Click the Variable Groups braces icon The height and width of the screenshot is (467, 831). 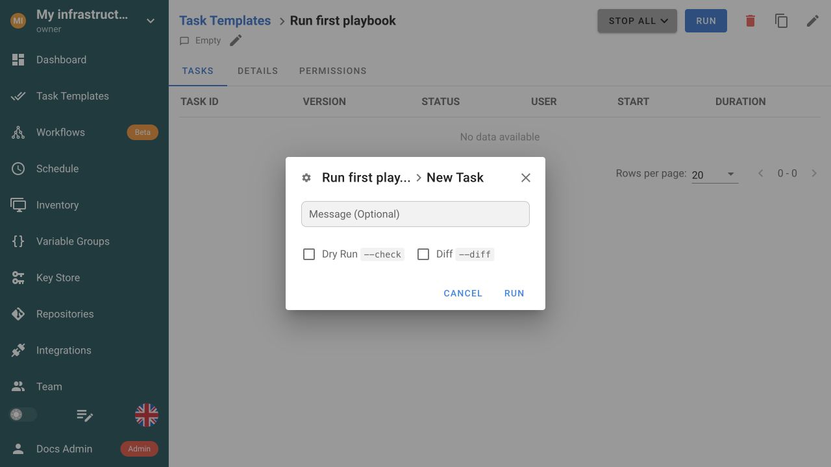click(x=18, y=241)
